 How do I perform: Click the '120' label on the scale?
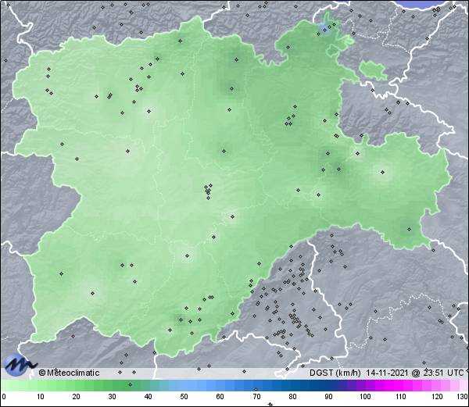[x=437, y=397]
